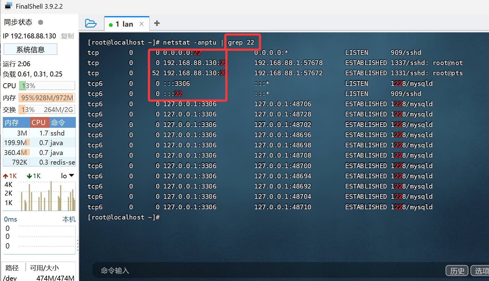Select the sshd process row

pos(39,133)
